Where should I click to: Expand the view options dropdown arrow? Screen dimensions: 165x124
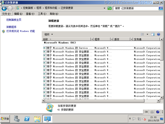coord(147,34)
